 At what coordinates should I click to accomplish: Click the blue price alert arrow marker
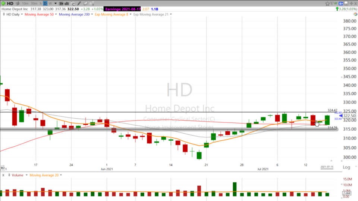(340, 116)
